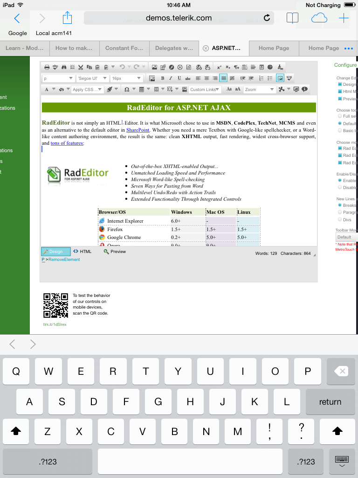Close the ASP.NET browser tab
This screenshot has height=478, width=358.
pyautogui.click(x=206, y=48)
